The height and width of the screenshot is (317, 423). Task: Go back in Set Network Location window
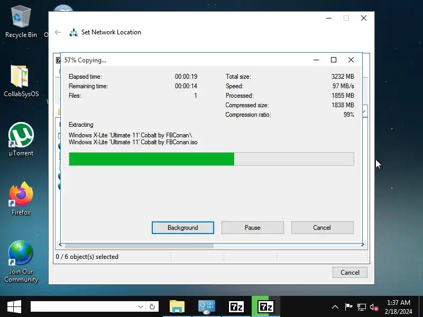[58, 32]
